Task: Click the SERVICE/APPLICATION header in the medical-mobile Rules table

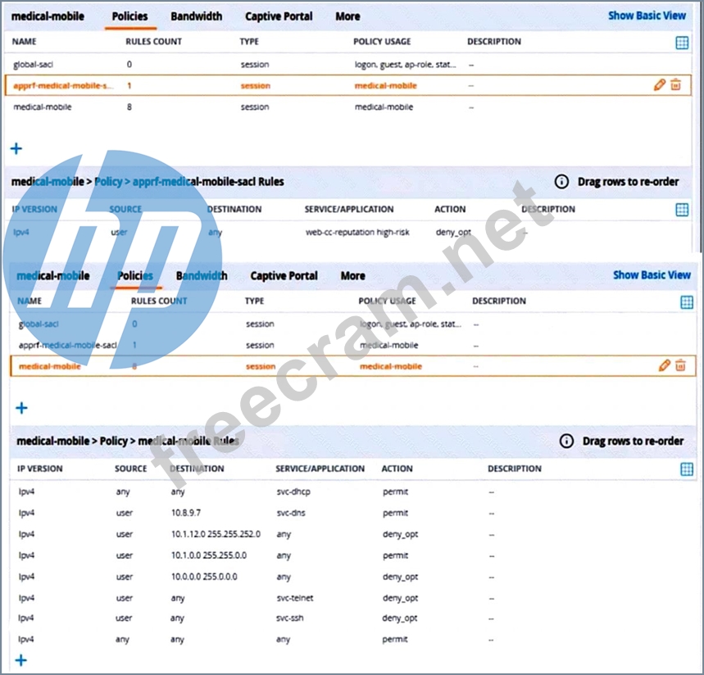Action: tap(320, 469)
